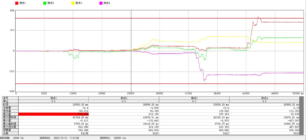Image resolution: width=306 pixels, height=140 pixels.
Task: Click the RMS value 90.368 cell
Action: 124,111
